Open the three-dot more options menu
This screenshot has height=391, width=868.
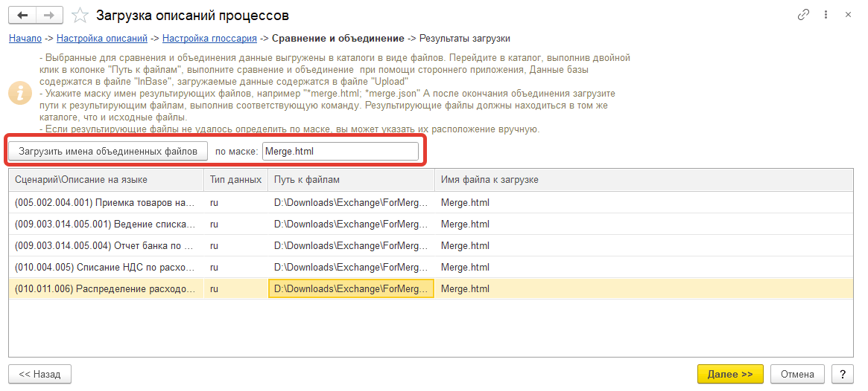pyautogui.click(x=826, y=15)
